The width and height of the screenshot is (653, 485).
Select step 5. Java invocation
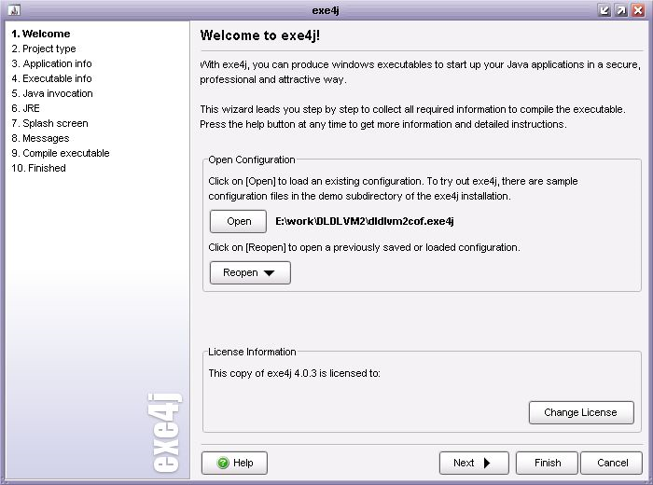pos(52,93)
